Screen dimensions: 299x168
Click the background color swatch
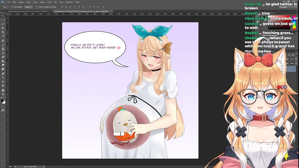pos(4,102)
